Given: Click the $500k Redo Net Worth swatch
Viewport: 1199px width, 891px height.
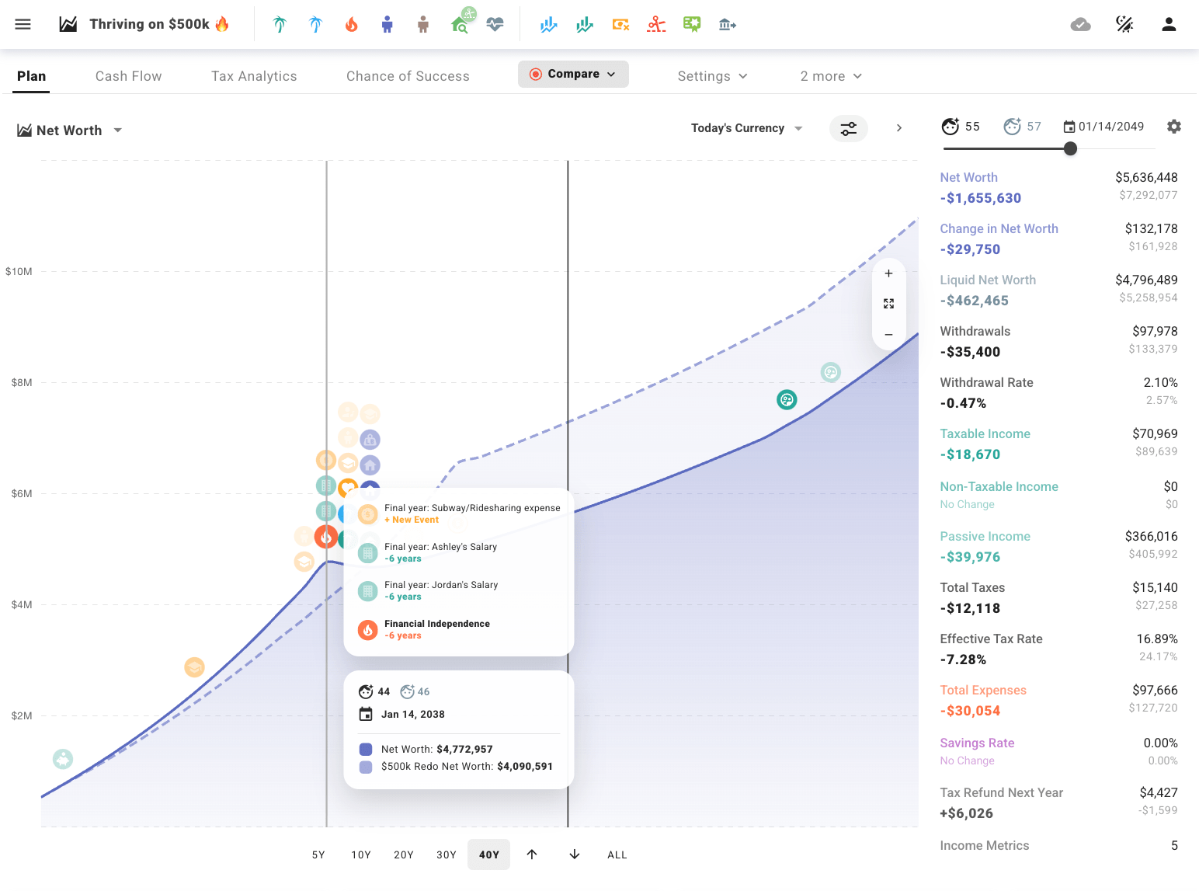Looking at the screenshot, I should tap(366, 767).
